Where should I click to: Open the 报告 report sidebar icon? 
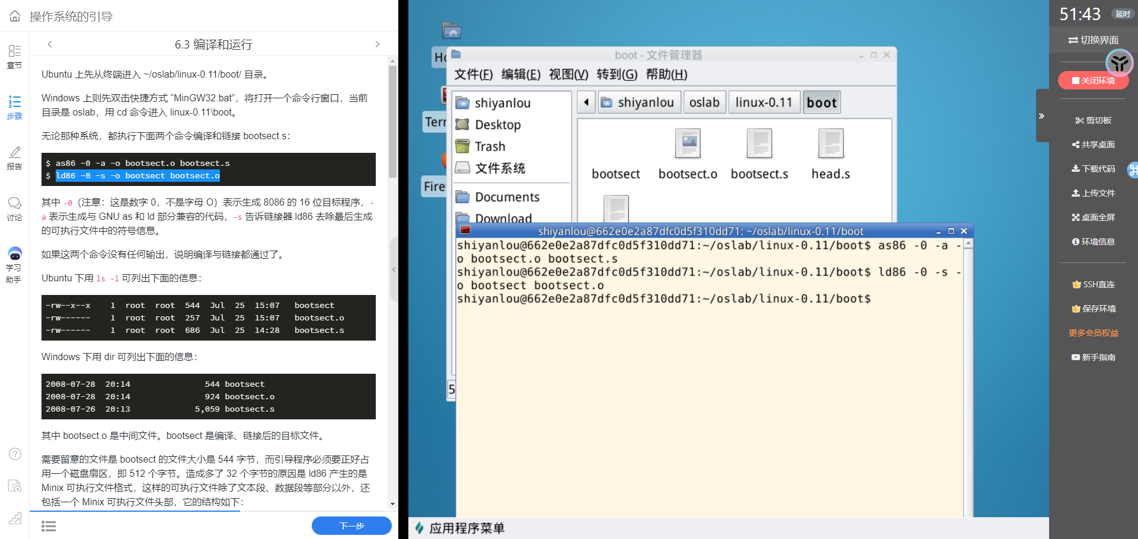(14, 158)
